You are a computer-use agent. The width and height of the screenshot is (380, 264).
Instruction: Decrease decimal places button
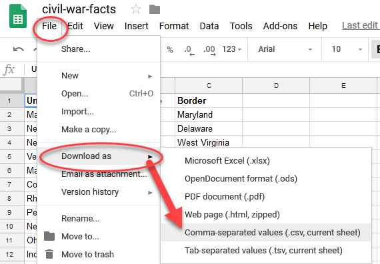(189, 50)
